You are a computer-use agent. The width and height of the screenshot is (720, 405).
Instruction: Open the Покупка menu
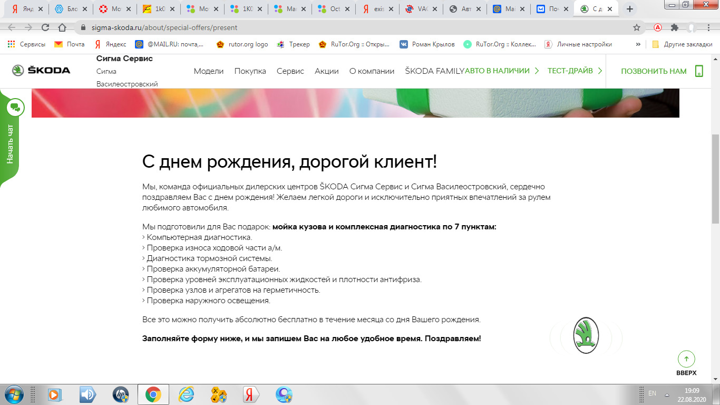[250, 71]
